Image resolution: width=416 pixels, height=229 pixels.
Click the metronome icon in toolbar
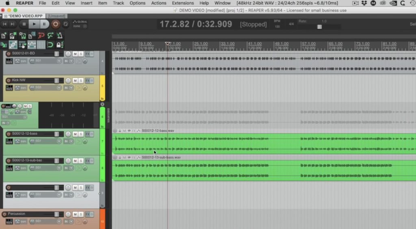[59, 35]
